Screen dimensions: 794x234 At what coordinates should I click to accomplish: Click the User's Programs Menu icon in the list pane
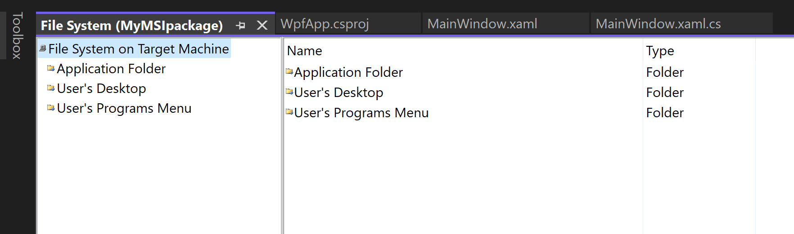[x=289, y=112]
